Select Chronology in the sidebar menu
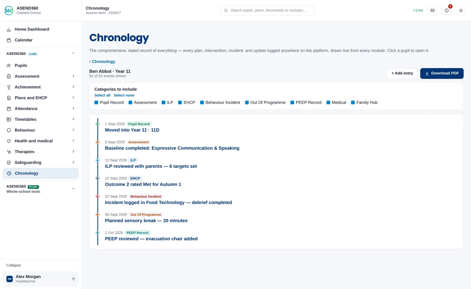 coord(41,173)
